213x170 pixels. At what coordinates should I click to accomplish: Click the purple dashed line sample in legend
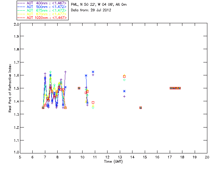point(21,3)
